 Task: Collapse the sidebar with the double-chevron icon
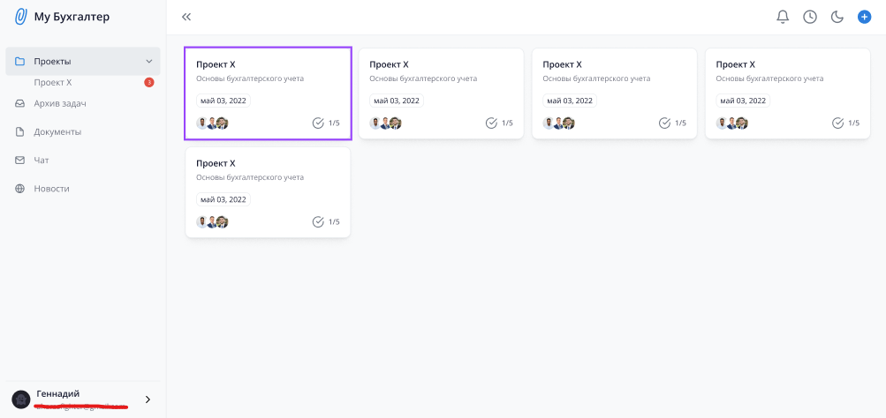pos(186,17)
